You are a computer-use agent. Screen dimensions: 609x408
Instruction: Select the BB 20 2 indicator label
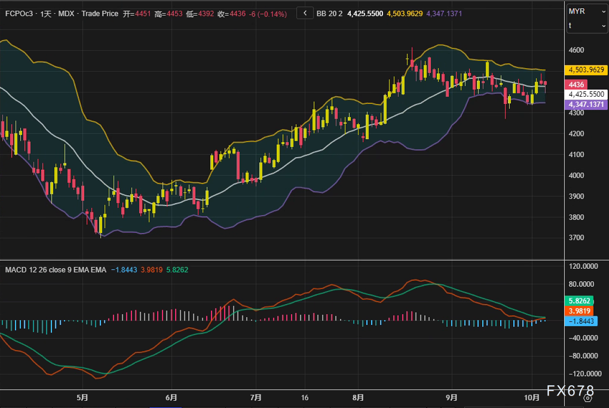[x=329, y=14]
